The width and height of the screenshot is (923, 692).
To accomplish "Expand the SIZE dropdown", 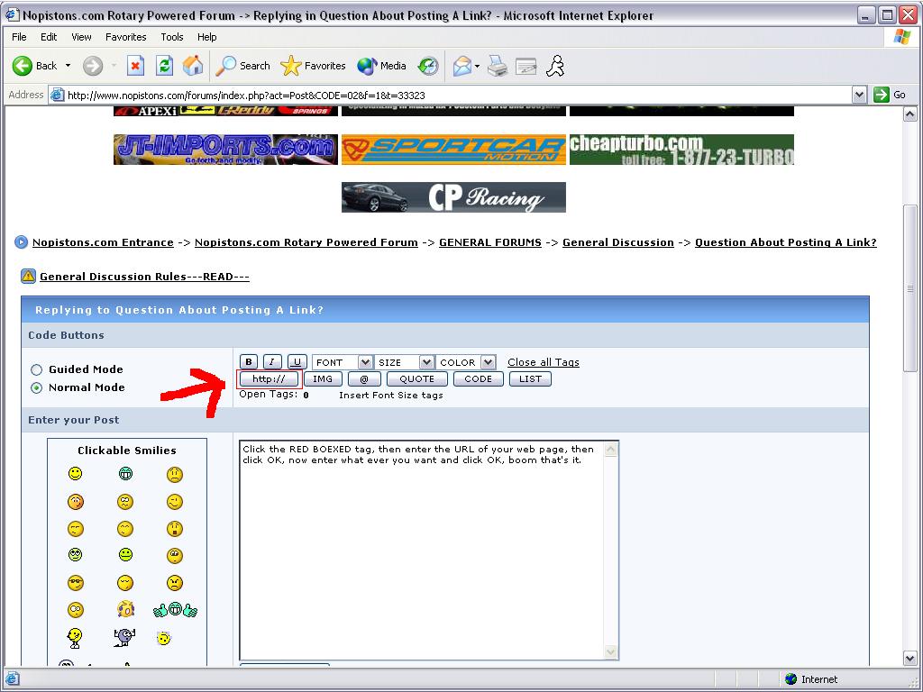I will point(405,362).
